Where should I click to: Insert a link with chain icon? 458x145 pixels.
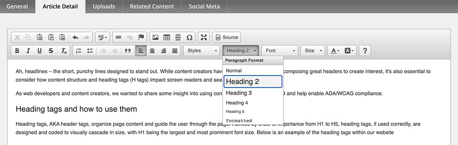tap(118, 37)
